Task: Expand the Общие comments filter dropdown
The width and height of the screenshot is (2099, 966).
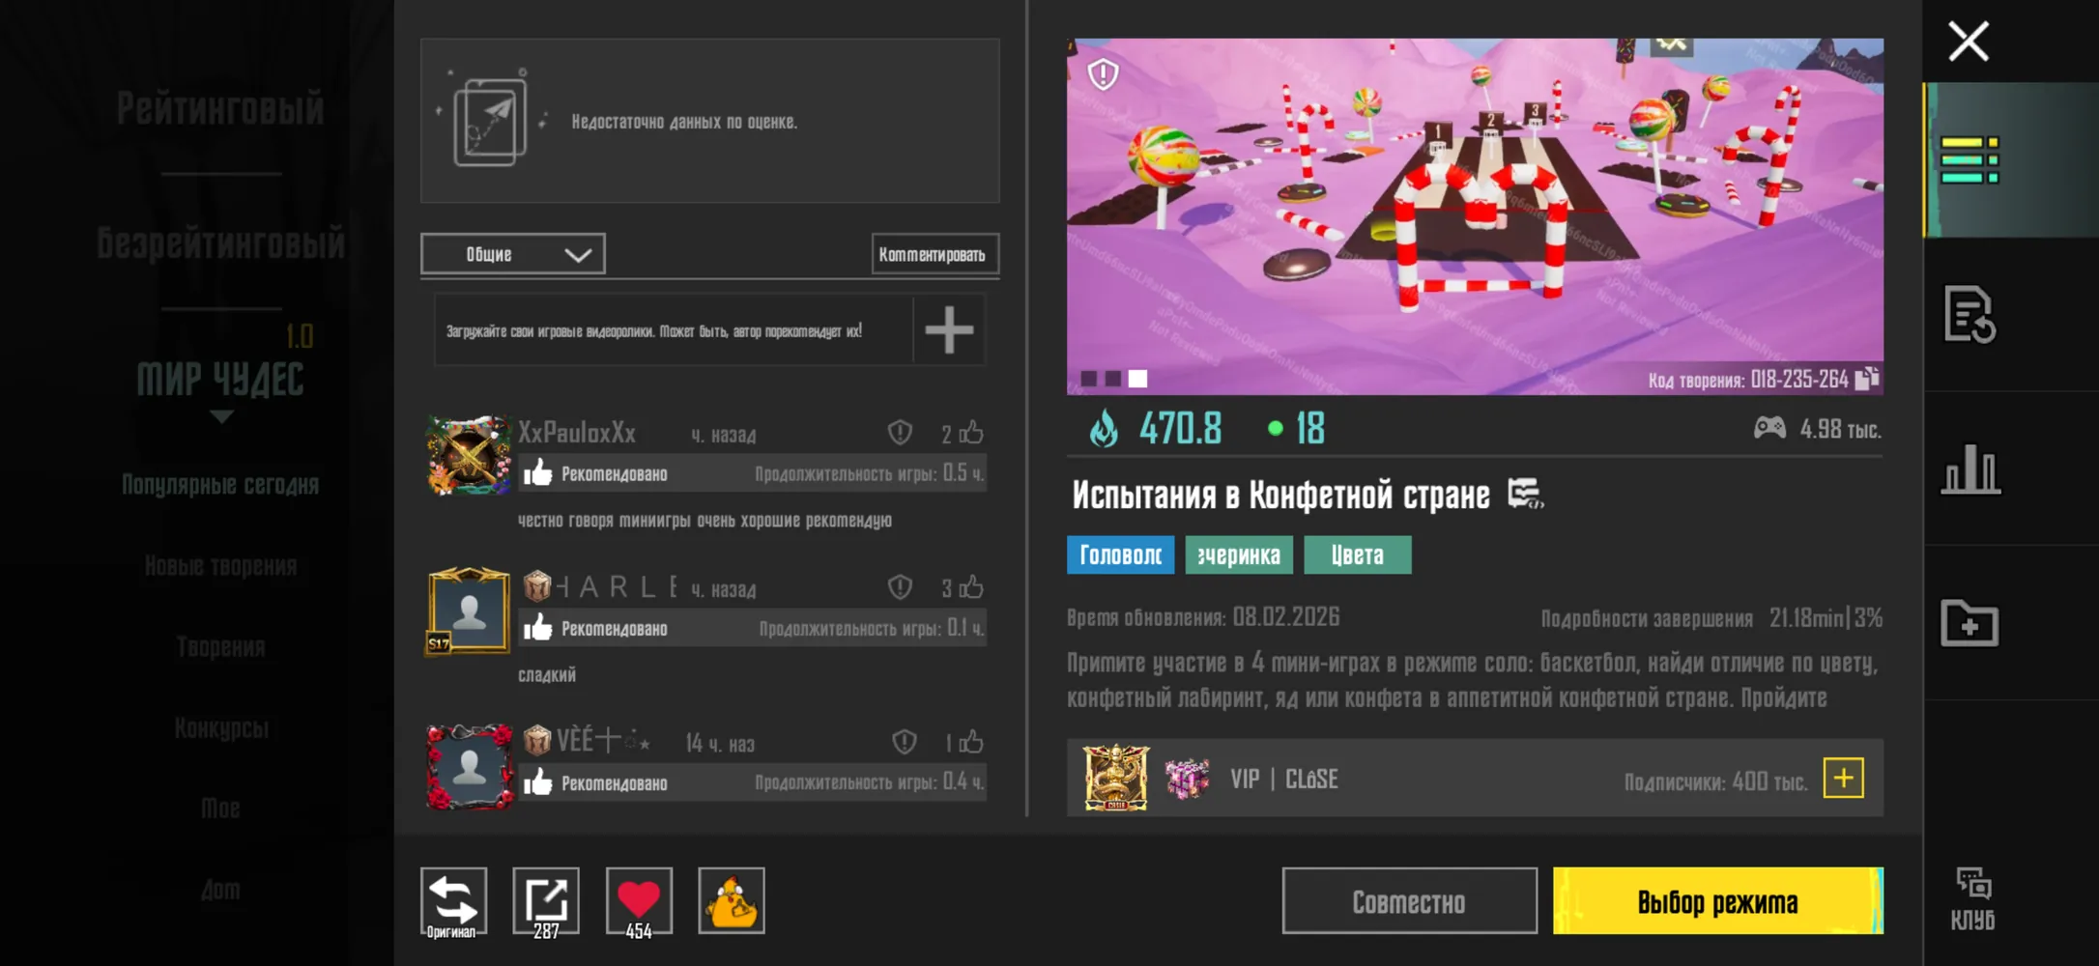Action: 513,254
